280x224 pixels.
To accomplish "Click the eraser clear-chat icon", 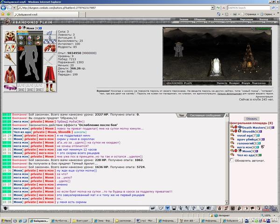I will pyautogui.click(x=161, y=208).
